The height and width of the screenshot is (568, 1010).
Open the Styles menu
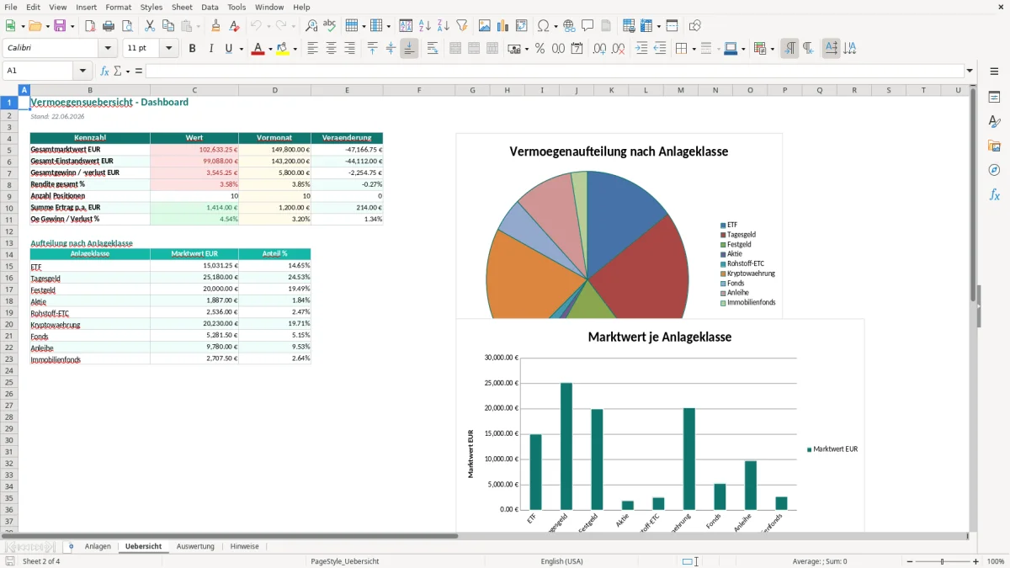(151, 7)
